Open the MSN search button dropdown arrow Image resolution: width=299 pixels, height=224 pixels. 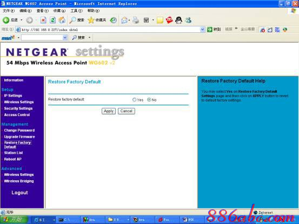click(x=89, y=38)
